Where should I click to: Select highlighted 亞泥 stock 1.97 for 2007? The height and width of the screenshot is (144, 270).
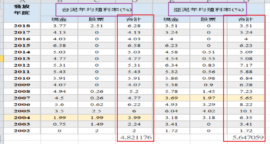pos(208,98)
